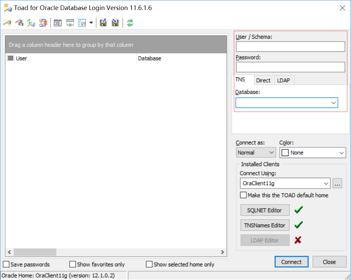Screen dimensions: 351x280
Task: Close the login window with X
Action: 342,8
